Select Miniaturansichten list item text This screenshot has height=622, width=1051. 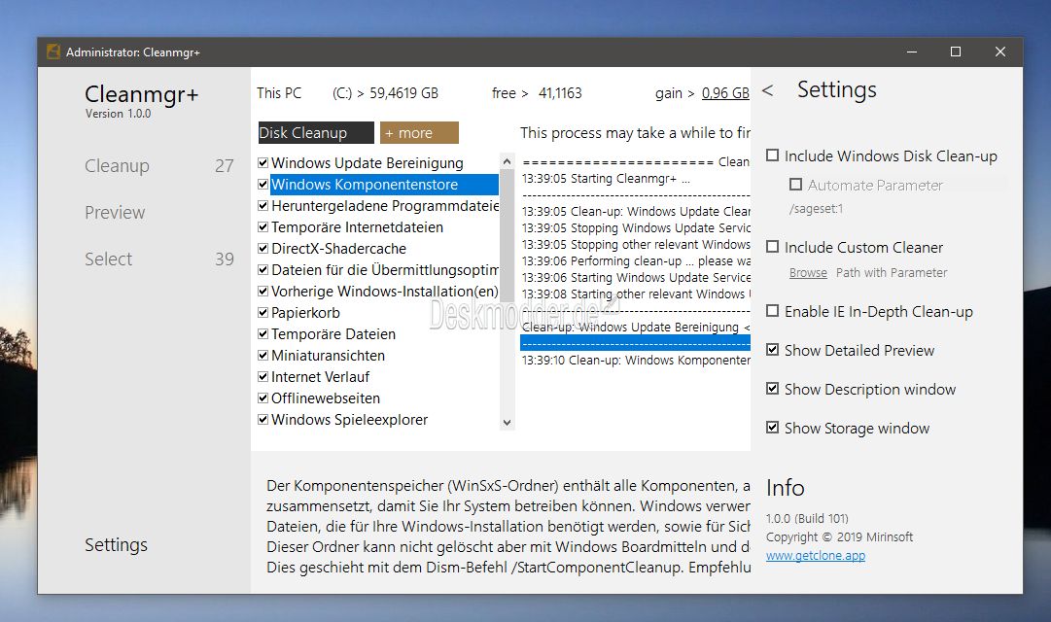click(x=328, y=356)
